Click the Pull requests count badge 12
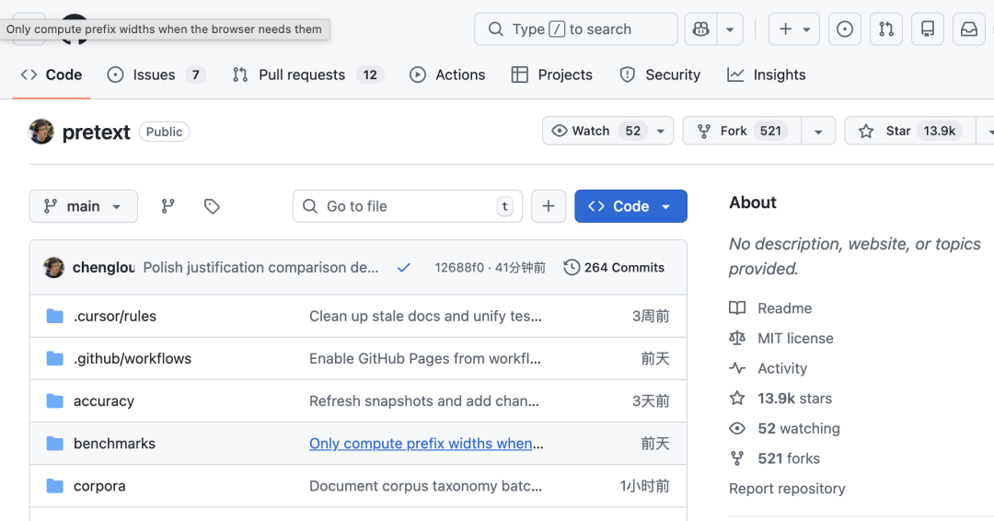The image size is (994, 521). click(x=370, y=75)
